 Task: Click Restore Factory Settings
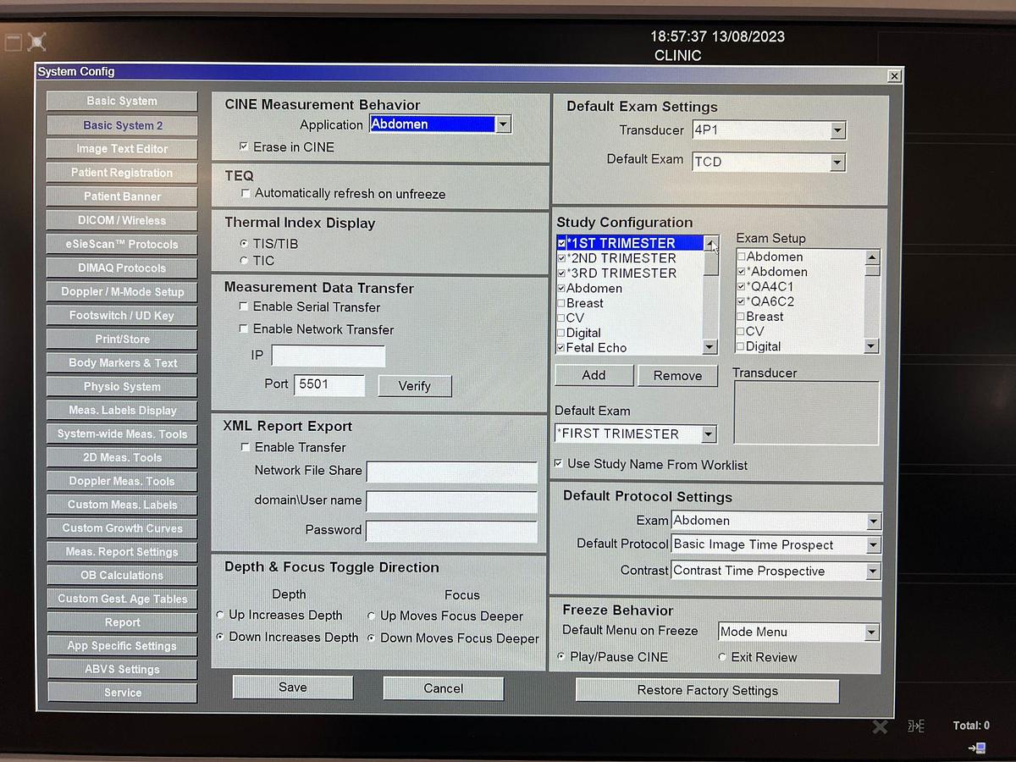point(707,690)
